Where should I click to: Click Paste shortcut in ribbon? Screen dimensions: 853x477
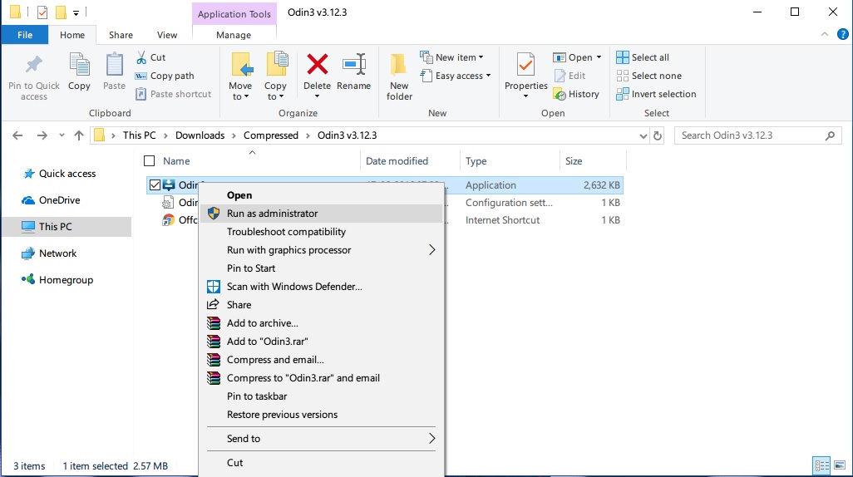[173, 94]
